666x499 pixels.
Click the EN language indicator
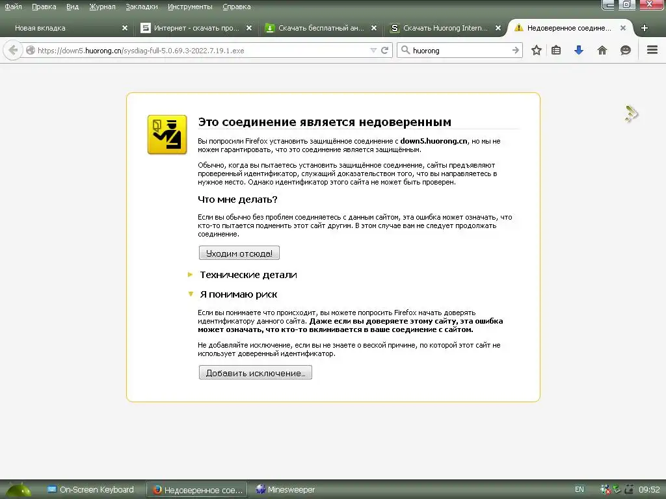pos(579,490)
